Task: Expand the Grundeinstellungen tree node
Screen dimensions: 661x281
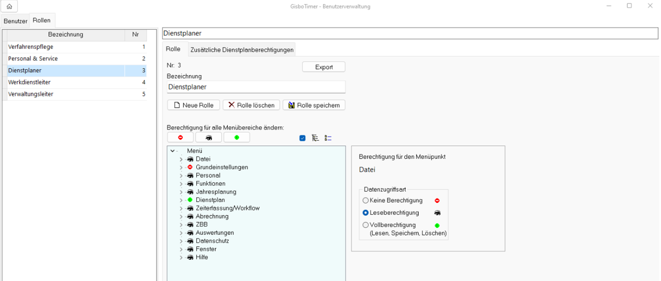Action: pos(181,167)
